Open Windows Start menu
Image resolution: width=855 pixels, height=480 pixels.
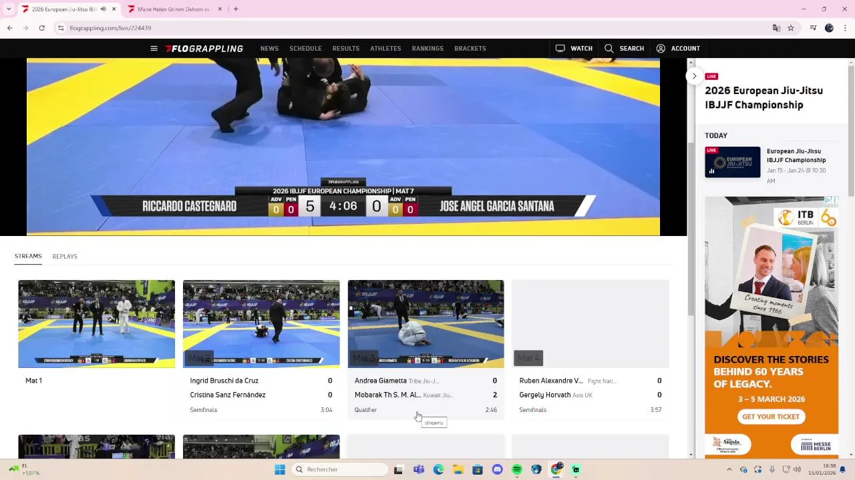[280, 469]
